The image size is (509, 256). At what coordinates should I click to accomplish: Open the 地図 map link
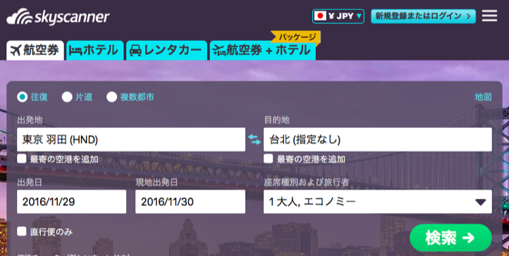pos(483,97)
